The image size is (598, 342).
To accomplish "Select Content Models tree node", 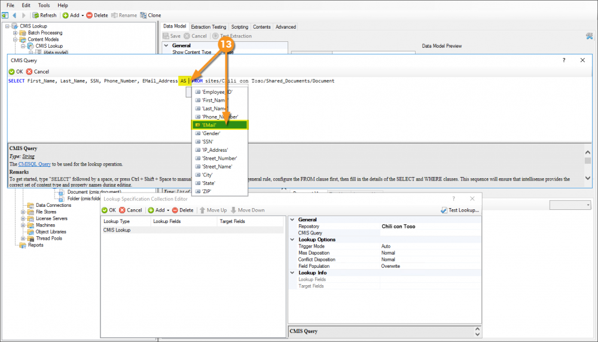I will click(43, 39).
